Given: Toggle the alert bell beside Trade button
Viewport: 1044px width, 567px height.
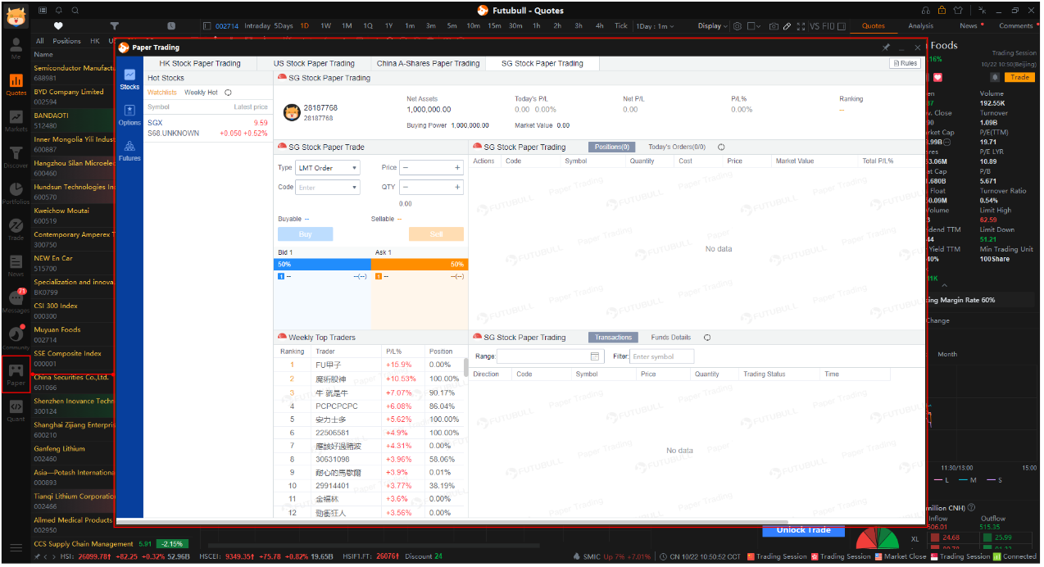Looking at the screenshot, I should [x=995, y=77].
